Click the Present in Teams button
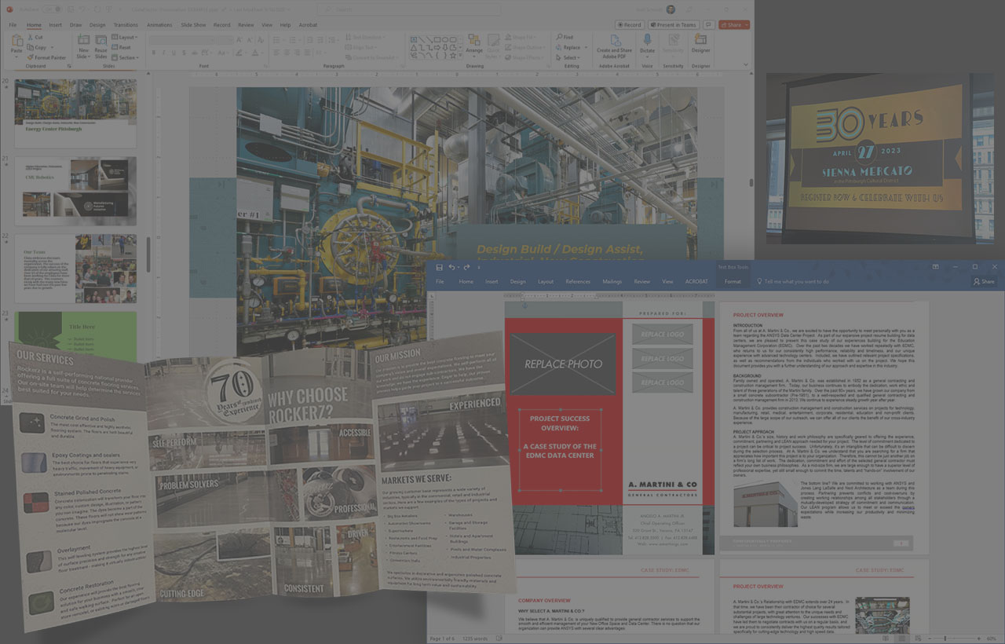Image resolution: width=1005 pixels, height=644 pixels. (674, 24)
